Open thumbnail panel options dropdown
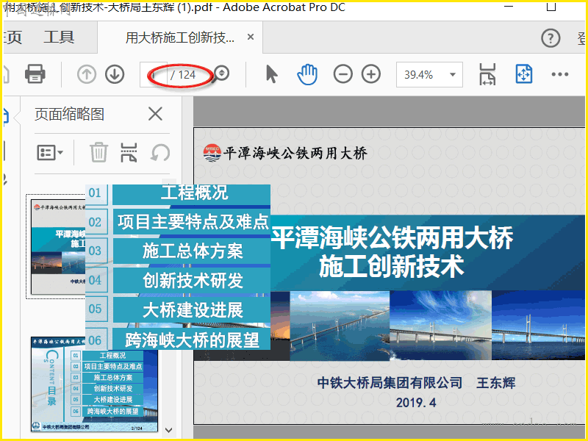Screen dimensions: 588x441 [50, 153]
